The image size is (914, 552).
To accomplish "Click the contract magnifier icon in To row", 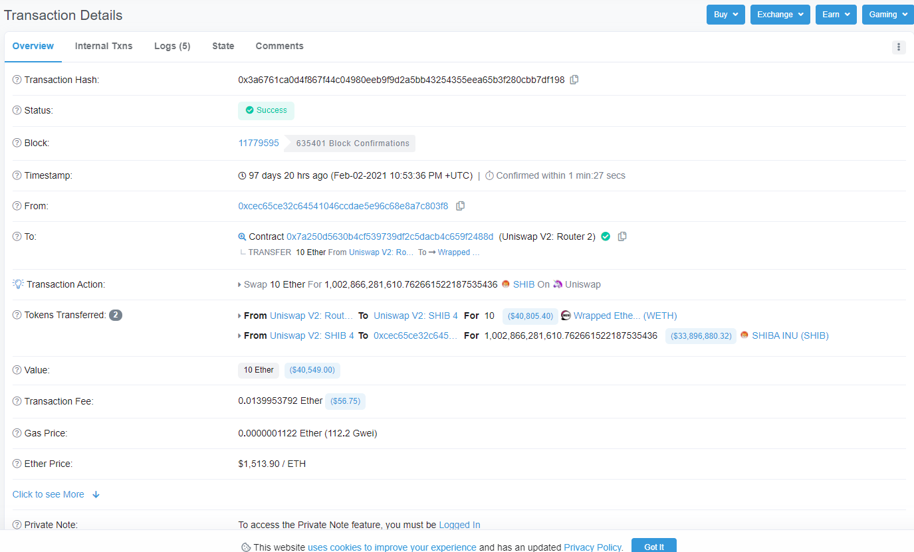I will (x=242, y=236).
